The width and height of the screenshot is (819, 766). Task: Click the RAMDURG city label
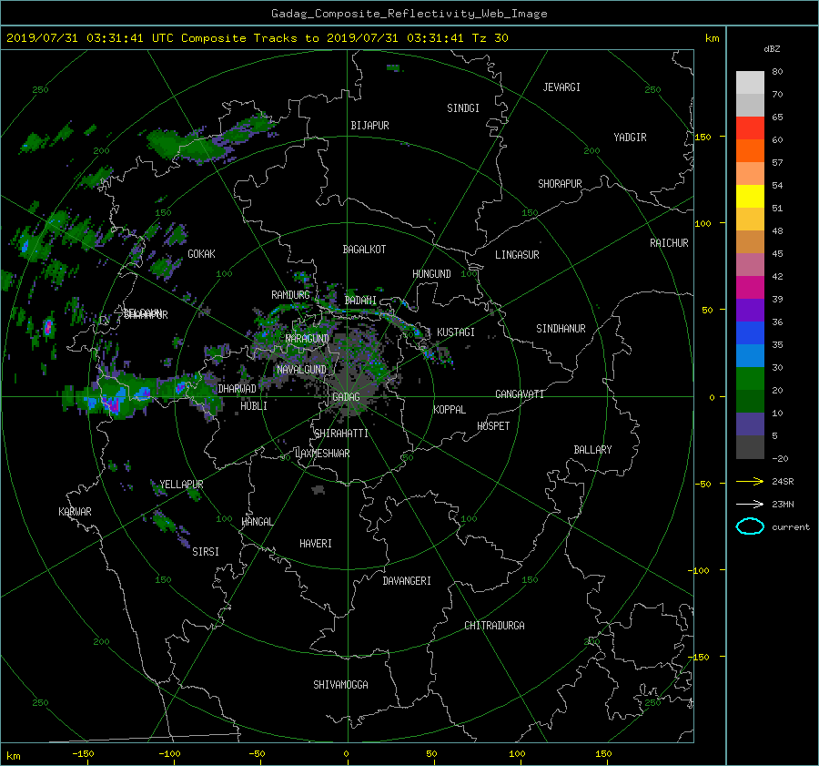point(290,295)
